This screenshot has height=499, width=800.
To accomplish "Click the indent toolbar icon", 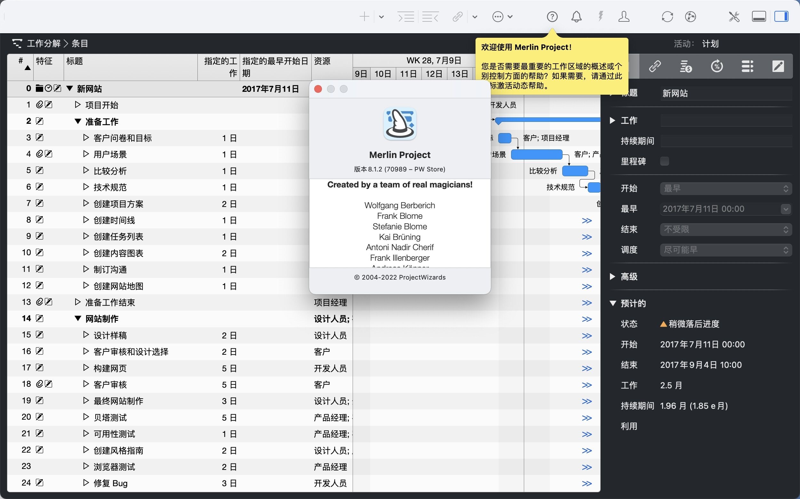I will (x=406, y=17).
